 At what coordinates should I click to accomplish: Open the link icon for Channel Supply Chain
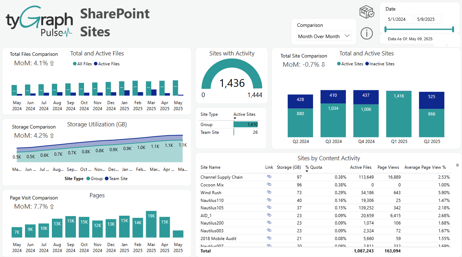point(269,177)
